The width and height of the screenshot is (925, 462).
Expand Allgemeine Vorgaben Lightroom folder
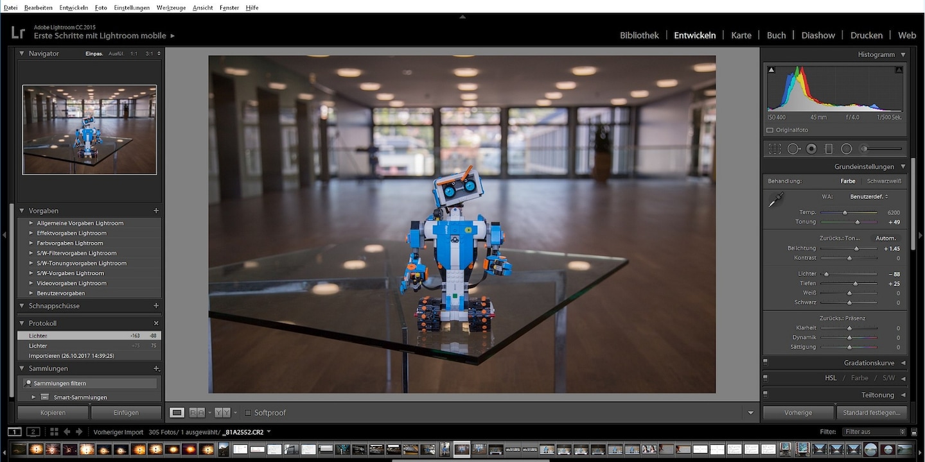pyautogui.click(x=31, y=223)
